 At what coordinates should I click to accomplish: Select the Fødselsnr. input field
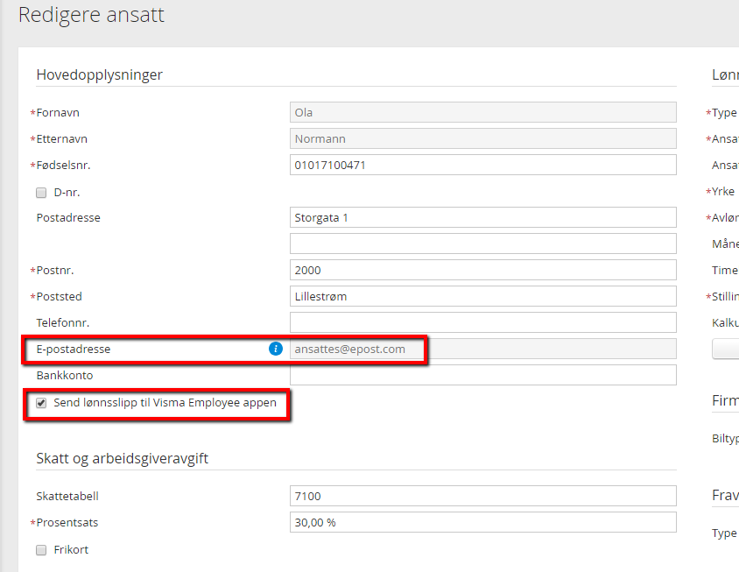(482, 165)
